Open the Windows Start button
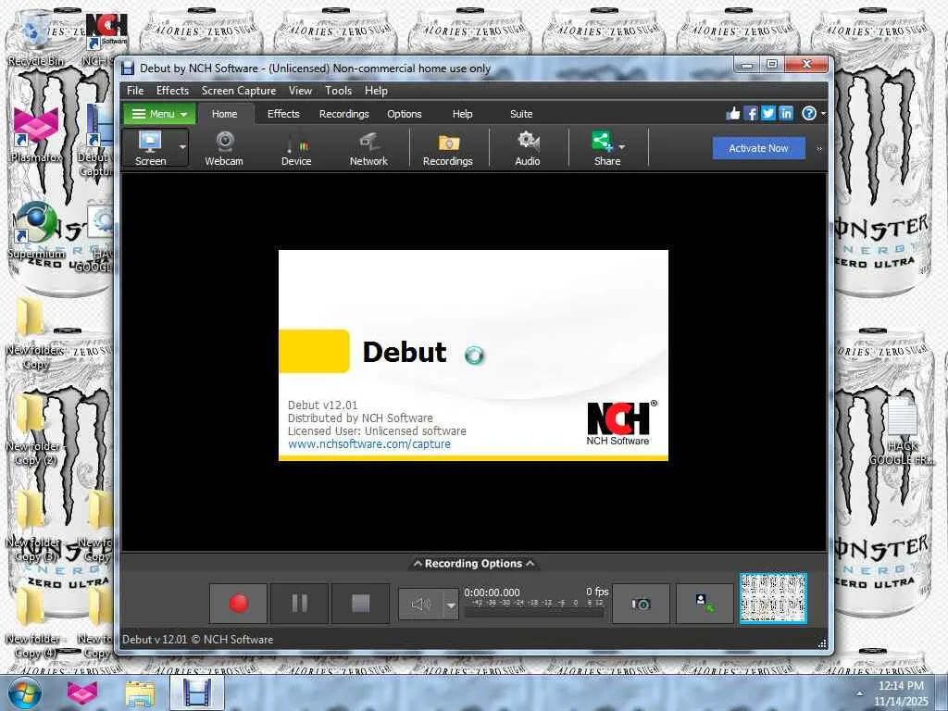 23,692
